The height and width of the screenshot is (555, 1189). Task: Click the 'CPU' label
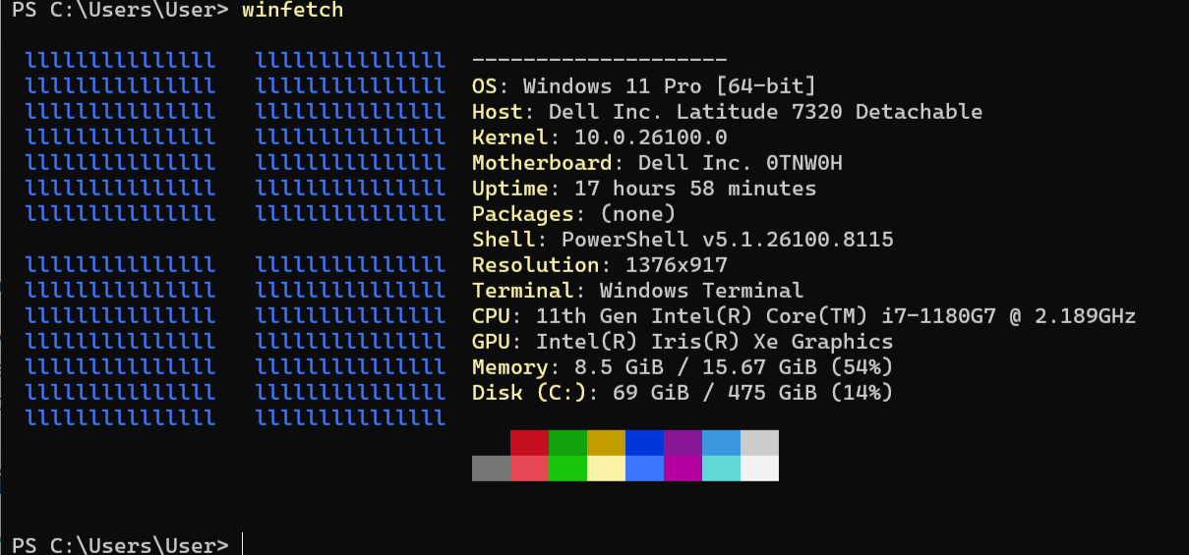[x=491, y=316]
